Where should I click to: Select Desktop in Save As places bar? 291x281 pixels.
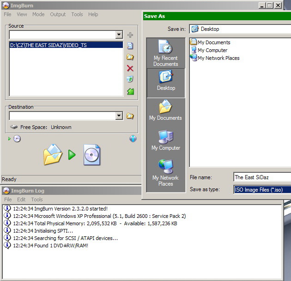coord(166,83)
